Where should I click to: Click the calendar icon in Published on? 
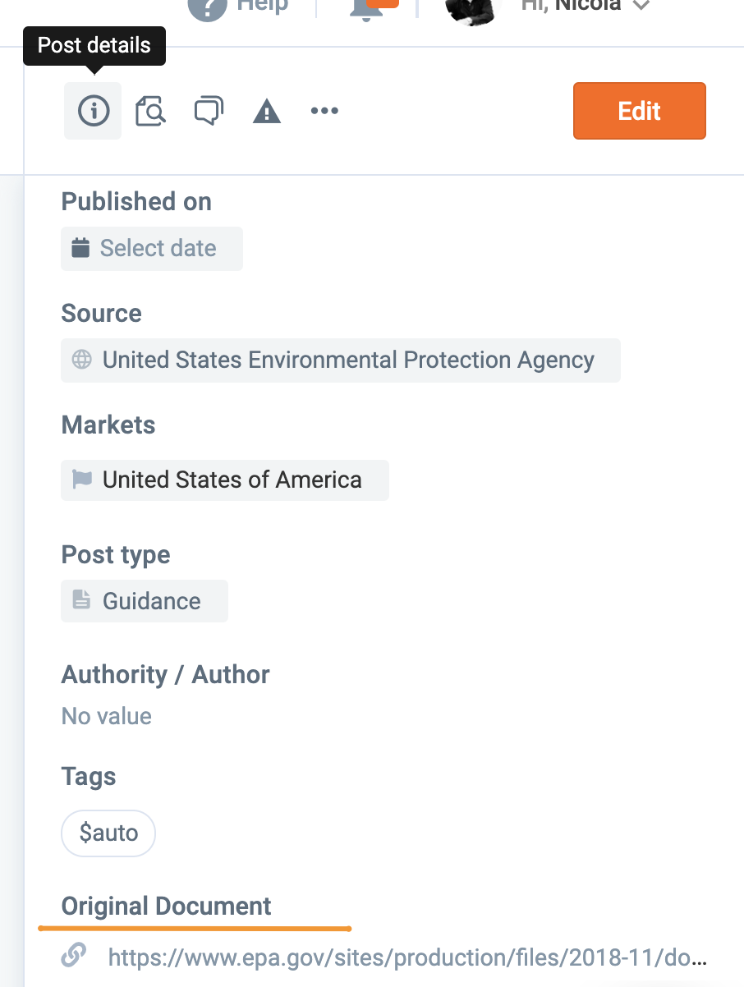point(80,248)
